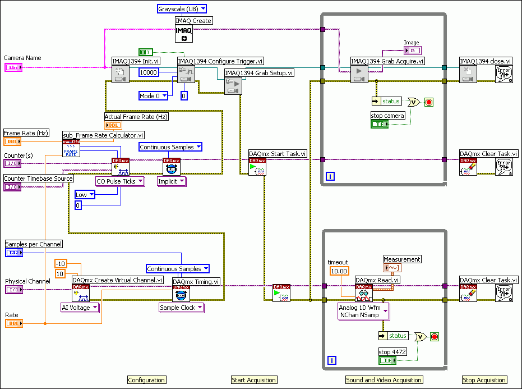The width and height of the screenshot is (522, 389).
Task: Select the DAQmx Create Virtual Channel.vi icon
Action: coord(81,293)
